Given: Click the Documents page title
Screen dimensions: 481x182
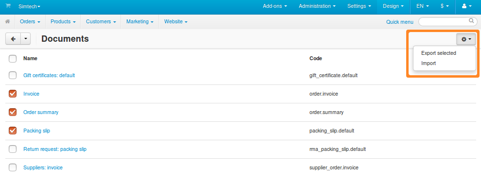Looking at the screenshot, I should point(65,39).
